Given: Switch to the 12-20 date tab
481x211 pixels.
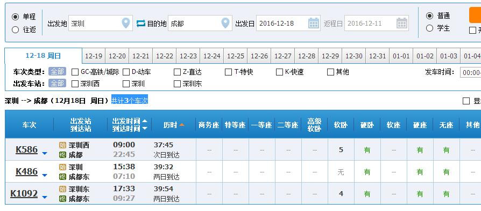Looking at the screenshot, I should tap(117, 56).
